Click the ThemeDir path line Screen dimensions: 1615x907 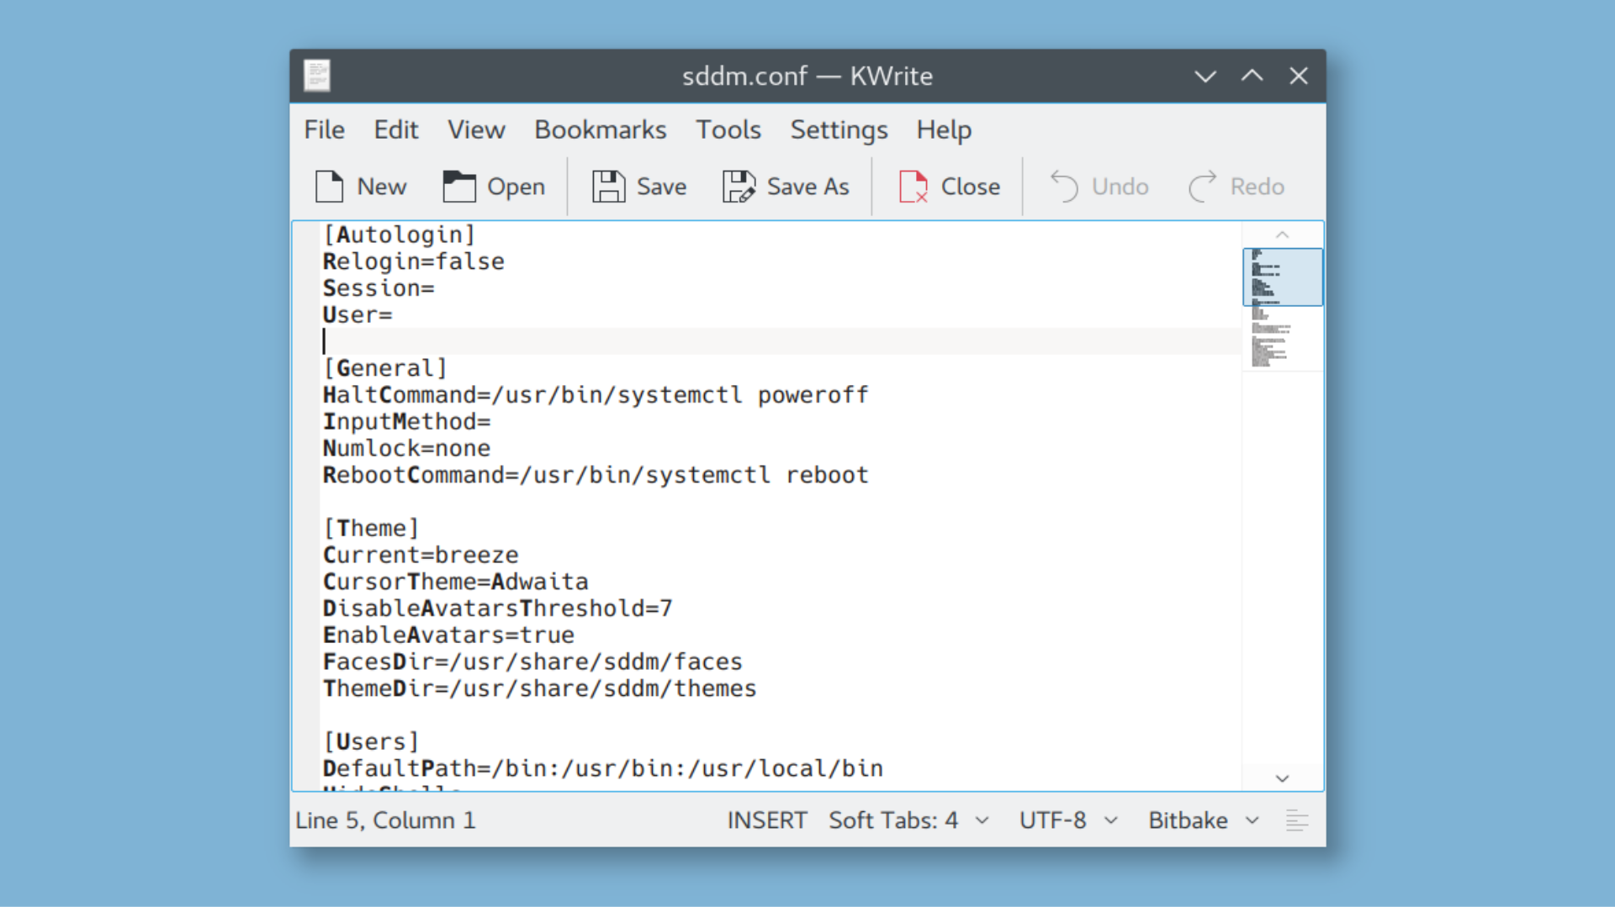coord(540,688)
